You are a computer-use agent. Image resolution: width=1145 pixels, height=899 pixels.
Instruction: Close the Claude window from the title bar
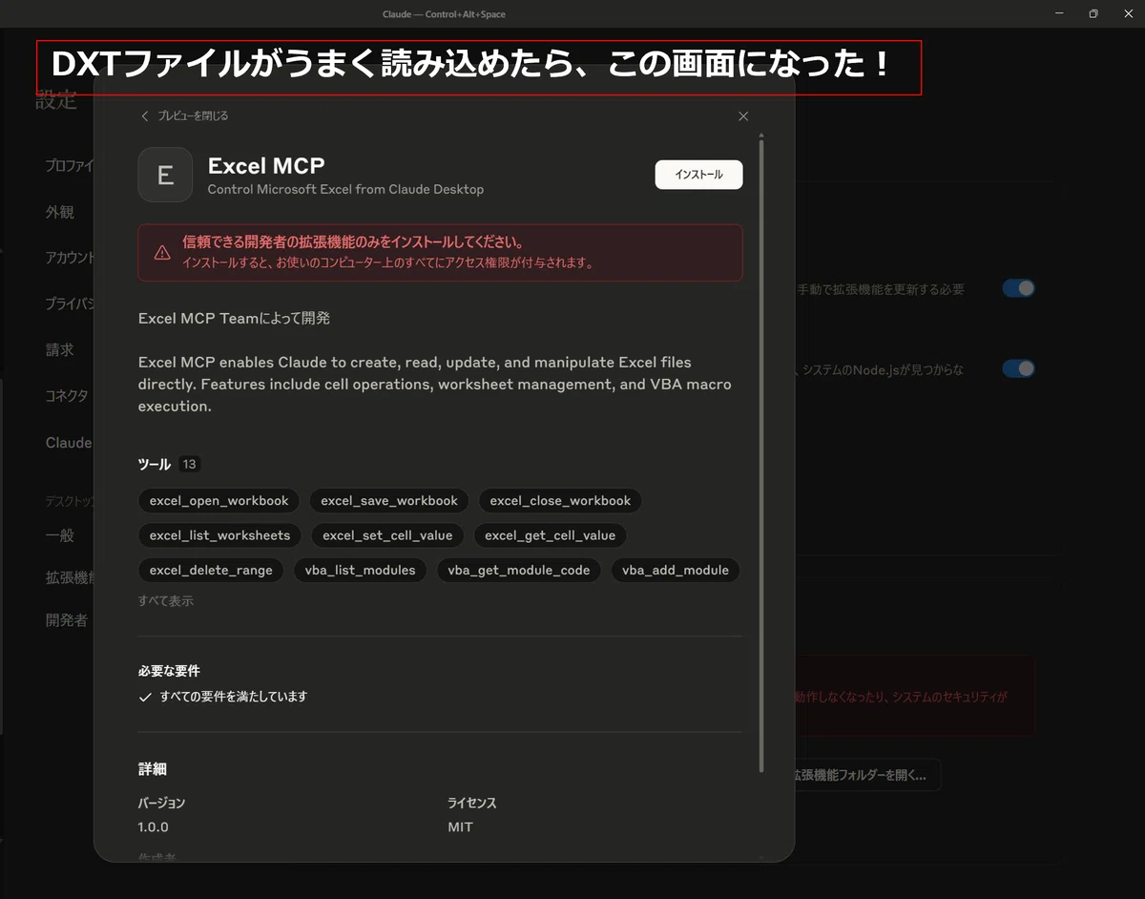point(1127,13)
